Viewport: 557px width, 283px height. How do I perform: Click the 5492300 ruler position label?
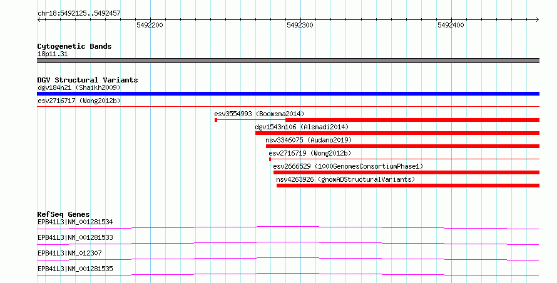300,25
